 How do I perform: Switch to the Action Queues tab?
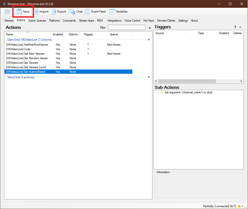click(x=37, y=21)
